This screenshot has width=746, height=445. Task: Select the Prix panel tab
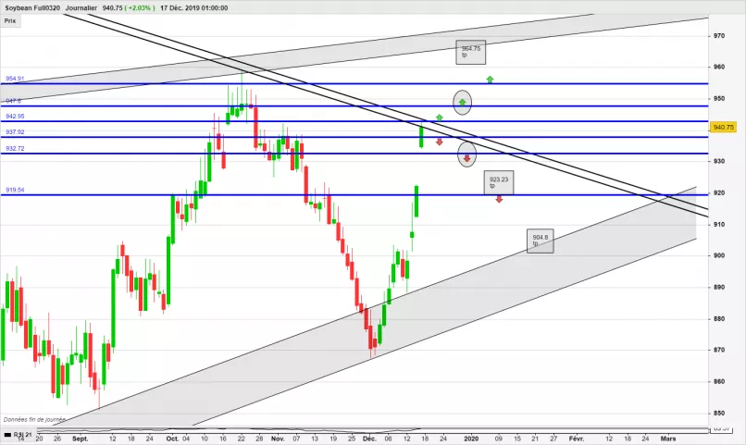point(10,21)
